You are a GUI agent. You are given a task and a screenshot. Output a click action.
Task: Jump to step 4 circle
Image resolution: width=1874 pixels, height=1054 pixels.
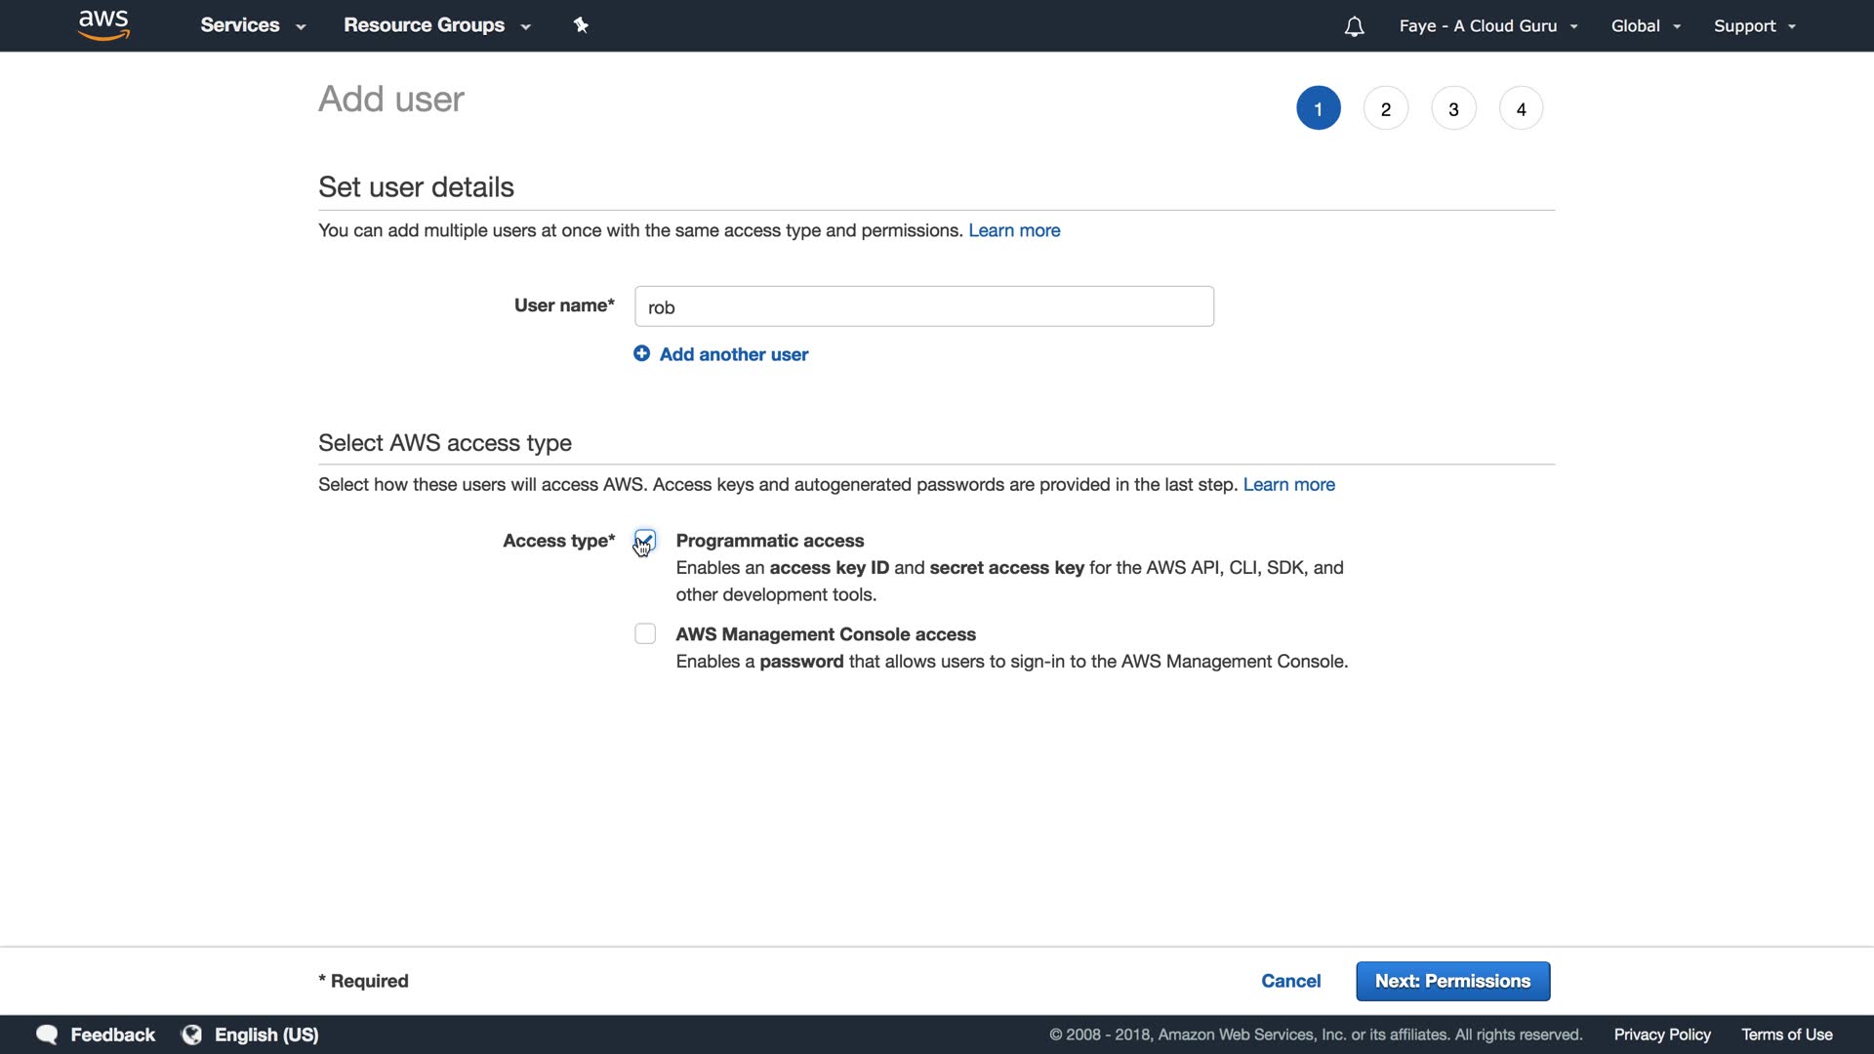coord(1521,108)
